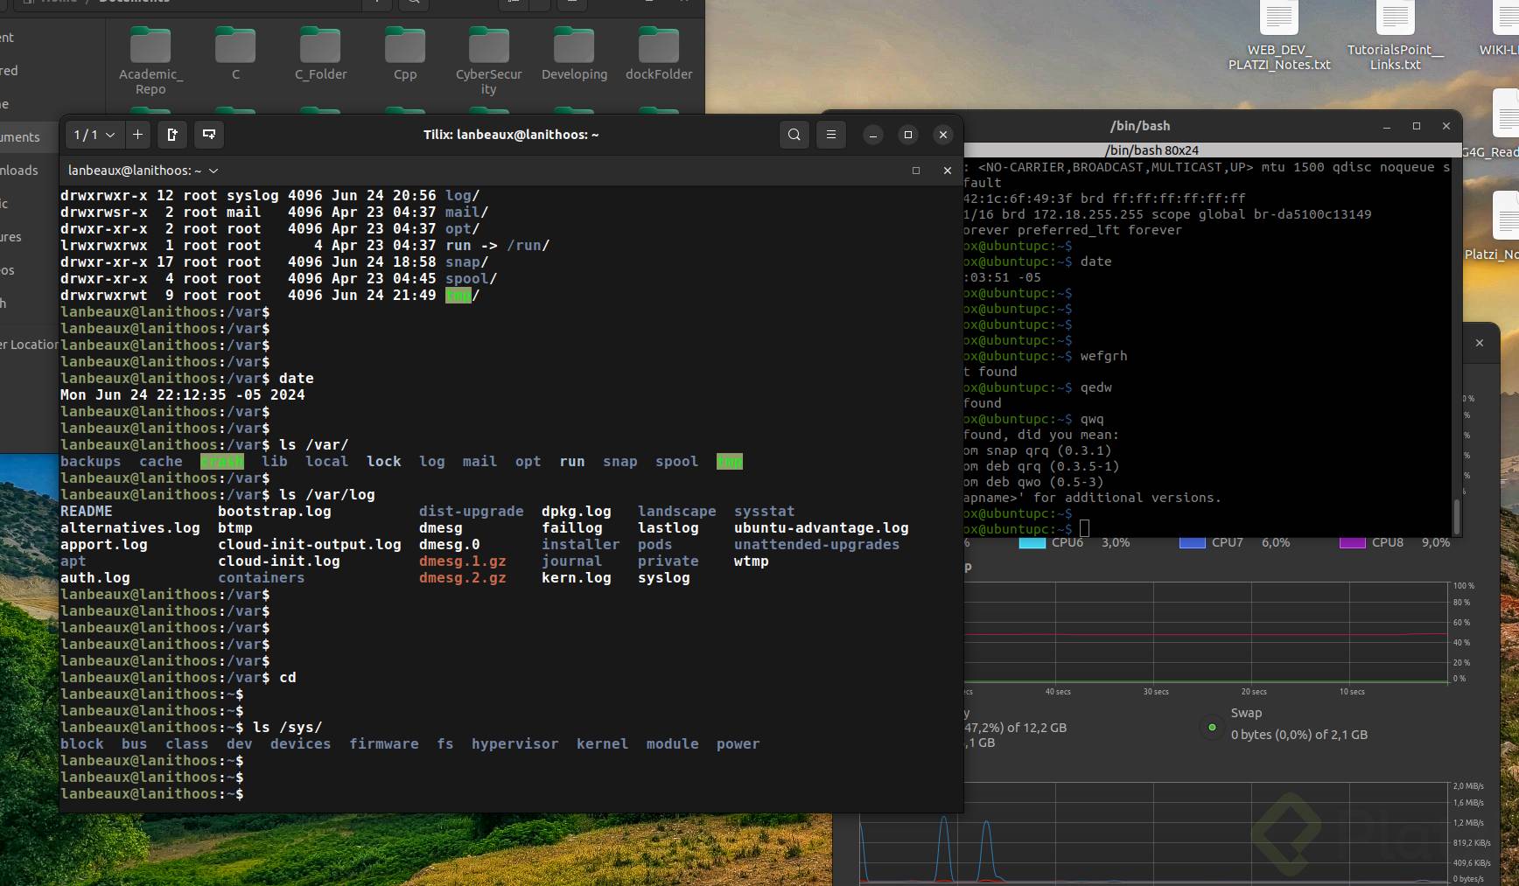Click the /bin/bash terminal scrollbar
The height and width of the screenshot is (886, 1519).
pos(1457,516)
